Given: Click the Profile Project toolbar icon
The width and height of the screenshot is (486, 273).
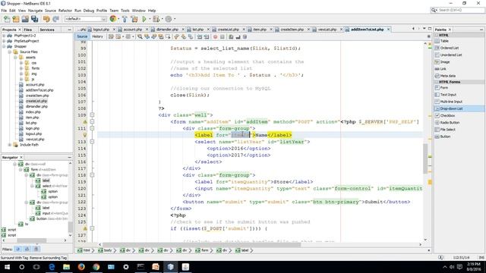Looking at the screenshot, I should (169, 19).
